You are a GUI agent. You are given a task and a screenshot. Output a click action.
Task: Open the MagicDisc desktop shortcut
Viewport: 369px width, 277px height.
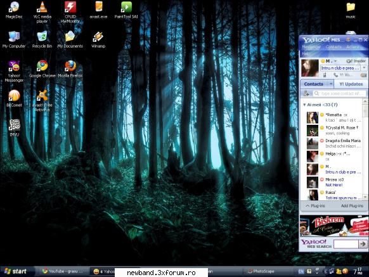14,10
